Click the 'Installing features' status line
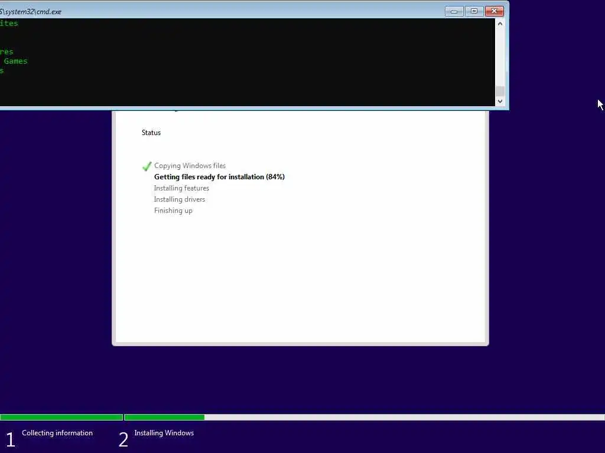Viewport: 605px width, 453px height. click(x=181, y=188)
